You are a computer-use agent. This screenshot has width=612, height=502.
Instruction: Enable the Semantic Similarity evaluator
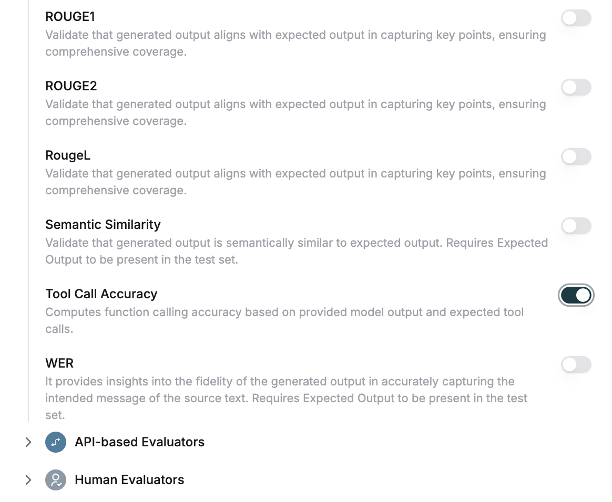576,226
